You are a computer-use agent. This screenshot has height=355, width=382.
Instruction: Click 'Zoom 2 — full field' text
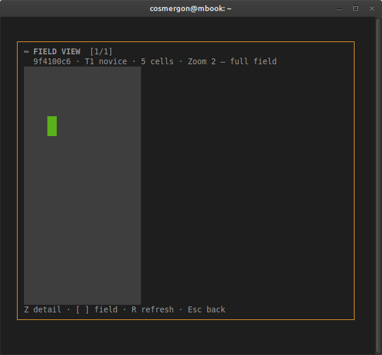coord(232,61)
